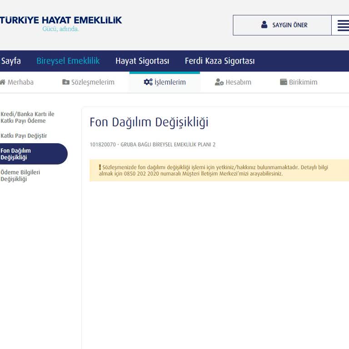
Task: Open Kredi/Banka Kartı ile Katkı Payı Ödeme
Action: tap(27, 117)
